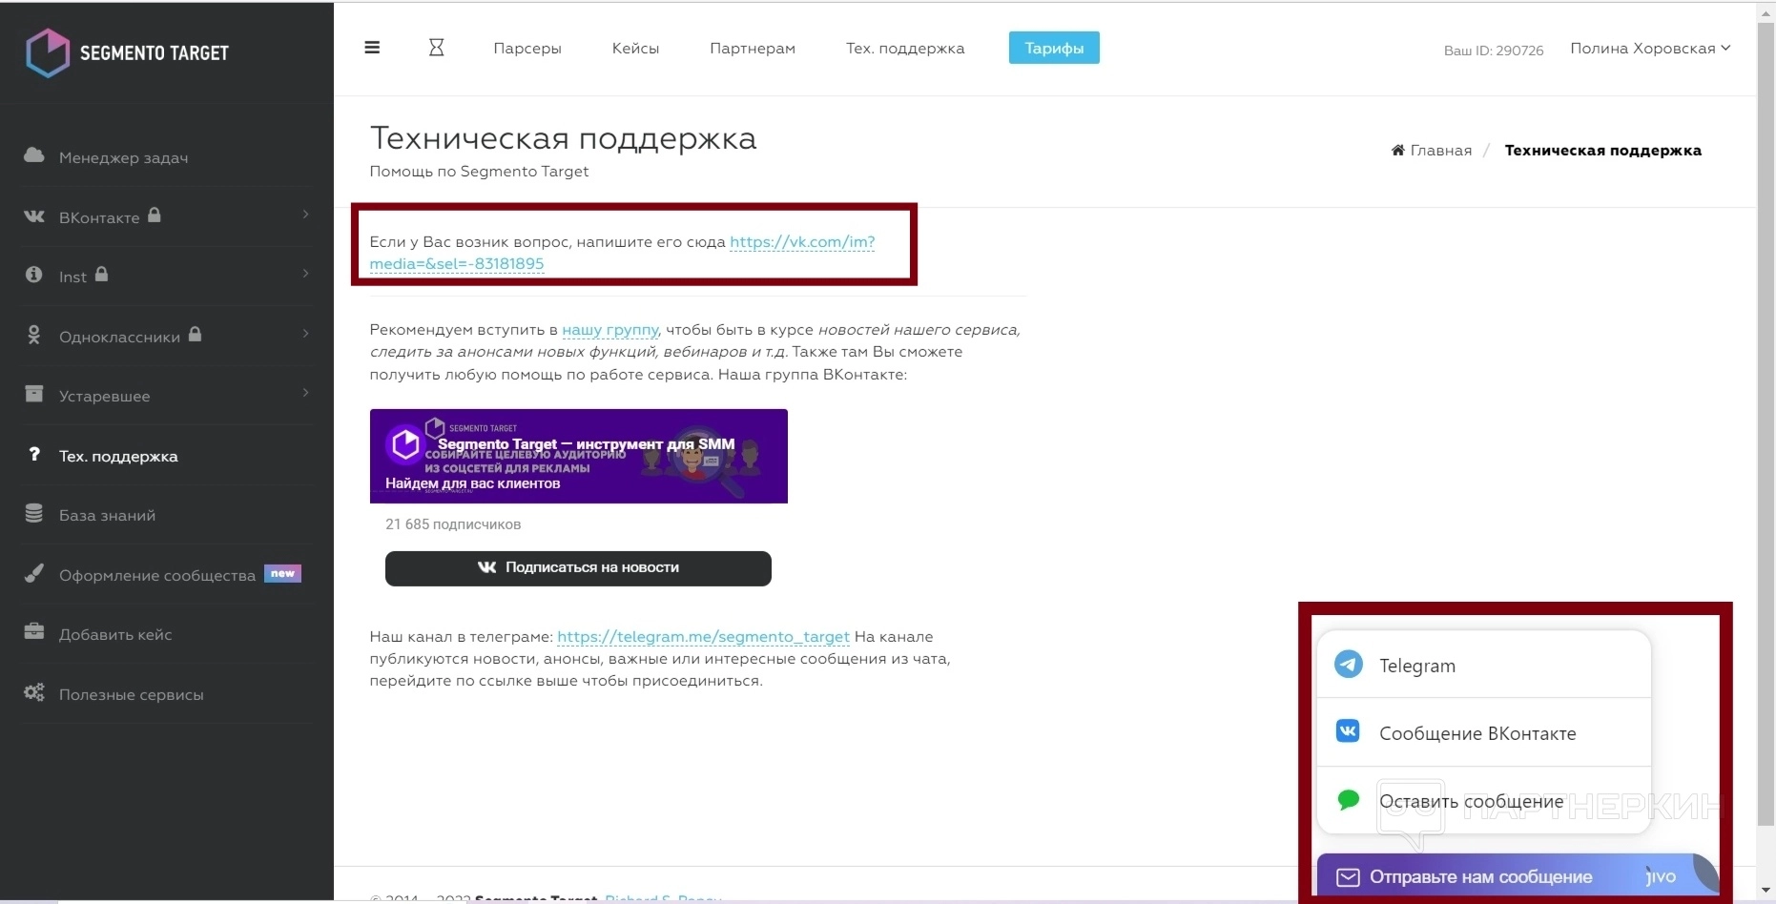Click the home icon in the breadcrumb
This screenshot has width=1776, height=904.
[x=1398, y=150]
